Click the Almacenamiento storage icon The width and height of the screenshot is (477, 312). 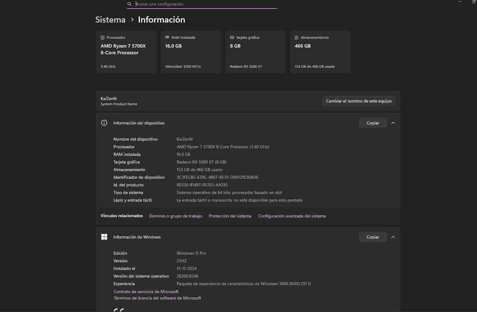pos(296,37)
